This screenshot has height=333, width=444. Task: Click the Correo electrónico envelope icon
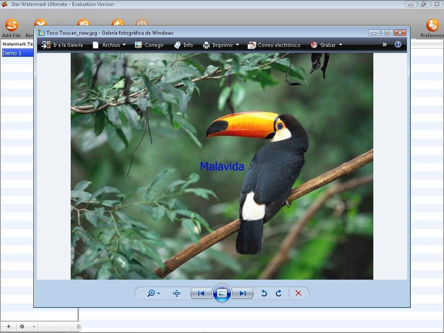click(x=251, y=45)
